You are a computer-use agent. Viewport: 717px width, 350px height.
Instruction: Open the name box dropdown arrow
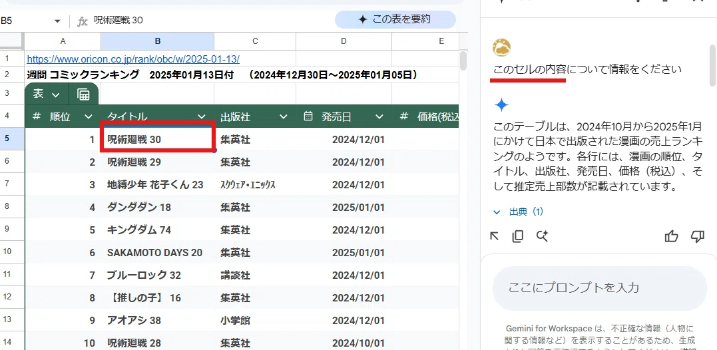coord(57,21)
